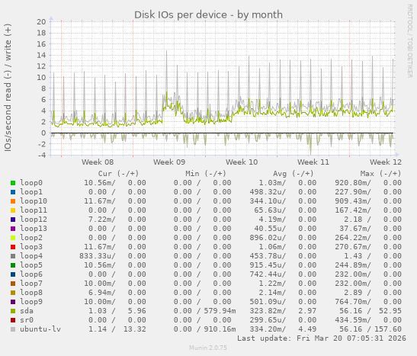The width and height of the screenshot is (417, 356).
Task: Click the loop8 mustard legend swatch
Action: click(x=13, y=293)
